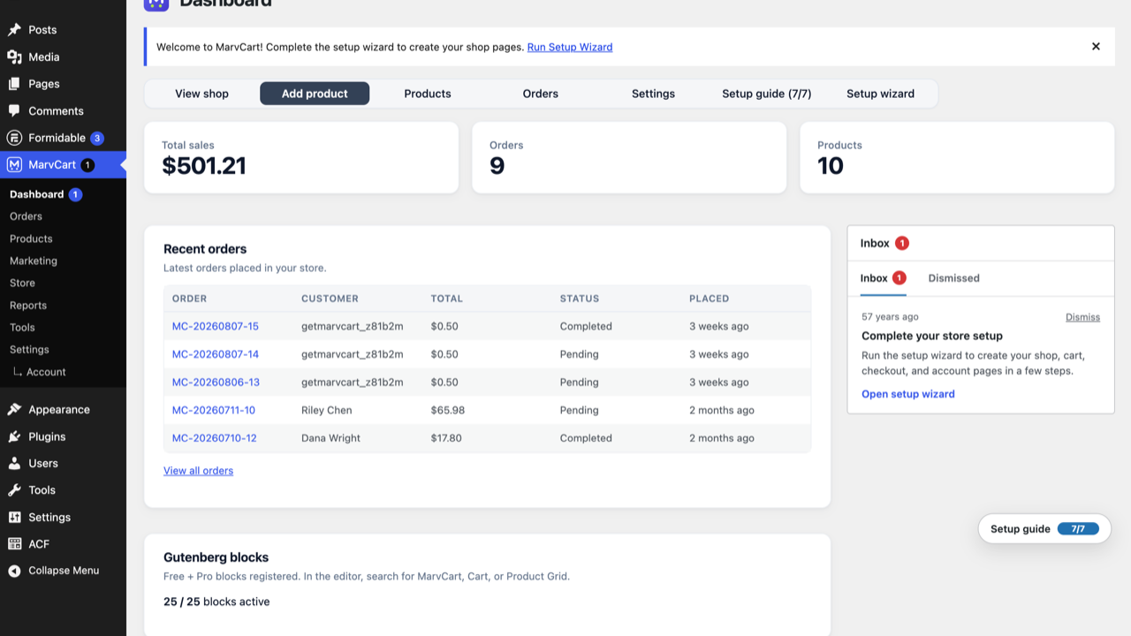Click the Users person icon
Screen dimensions: 1131x636
click(14, 464)
